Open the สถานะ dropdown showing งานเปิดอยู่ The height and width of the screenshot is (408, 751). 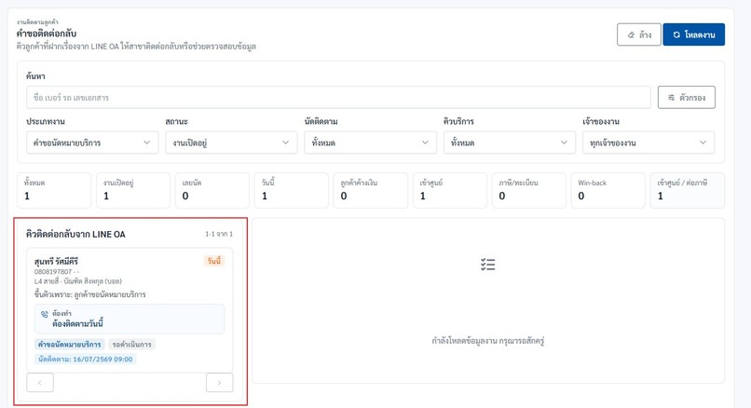click(x=231, y=143)
